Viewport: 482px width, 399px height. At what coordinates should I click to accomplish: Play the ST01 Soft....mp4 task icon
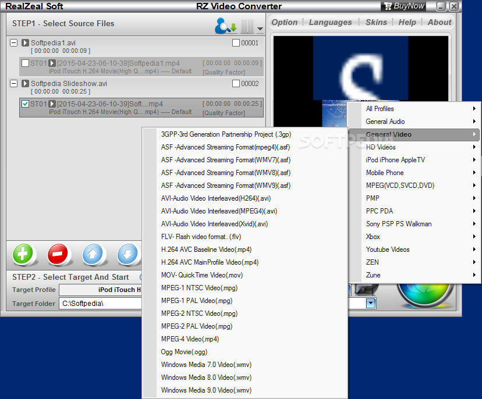point(52,104)
